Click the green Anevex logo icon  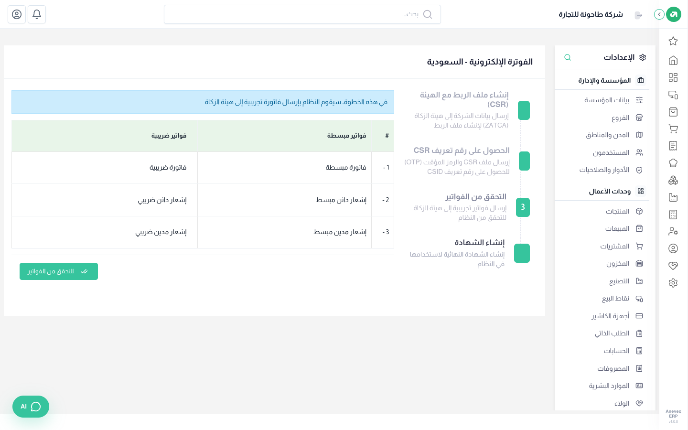point(674,14)
